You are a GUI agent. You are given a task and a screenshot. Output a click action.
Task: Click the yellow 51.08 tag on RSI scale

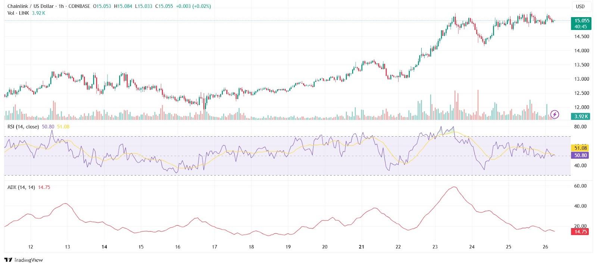pyautogui.click(x=580, y=148)
